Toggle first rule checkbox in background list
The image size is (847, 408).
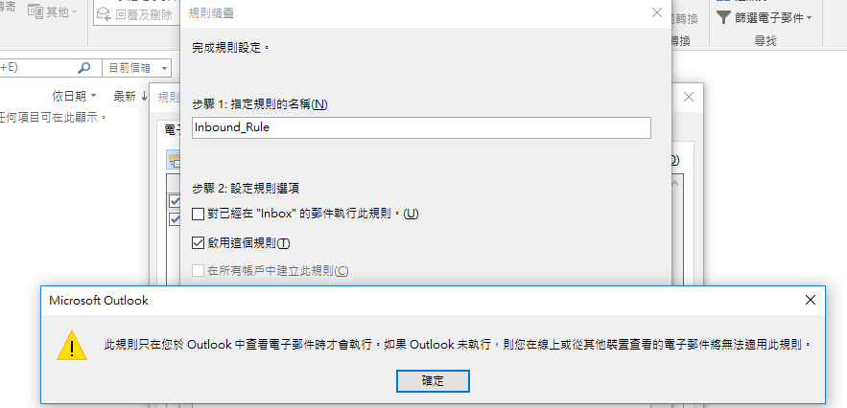175,201
